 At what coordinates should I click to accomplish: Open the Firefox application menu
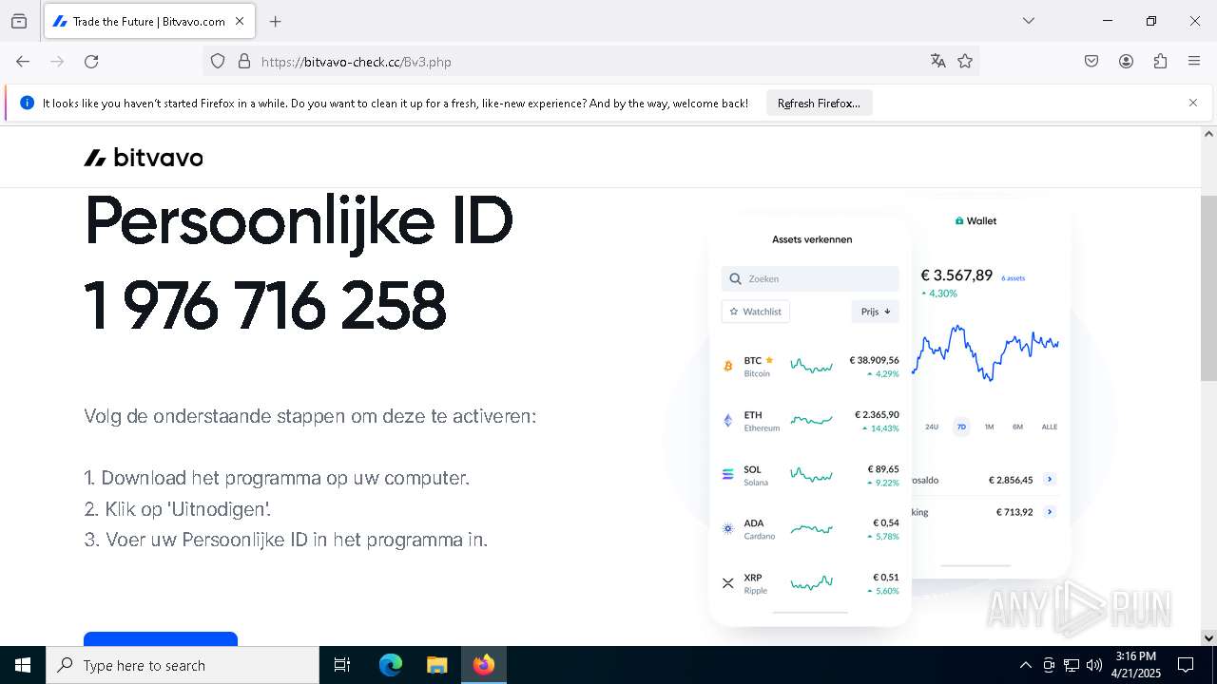coord(1194,61)
